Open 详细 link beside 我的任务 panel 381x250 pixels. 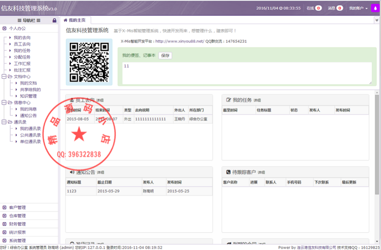point(257,100)
